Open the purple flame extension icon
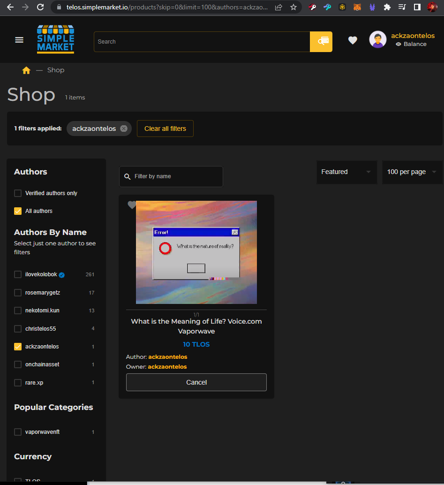 click(372, 7)
